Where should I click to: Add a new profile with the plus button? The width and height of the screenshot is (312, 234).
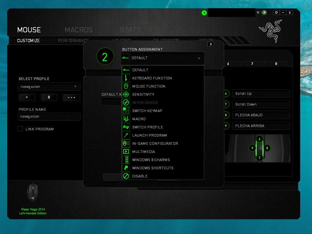27,97
